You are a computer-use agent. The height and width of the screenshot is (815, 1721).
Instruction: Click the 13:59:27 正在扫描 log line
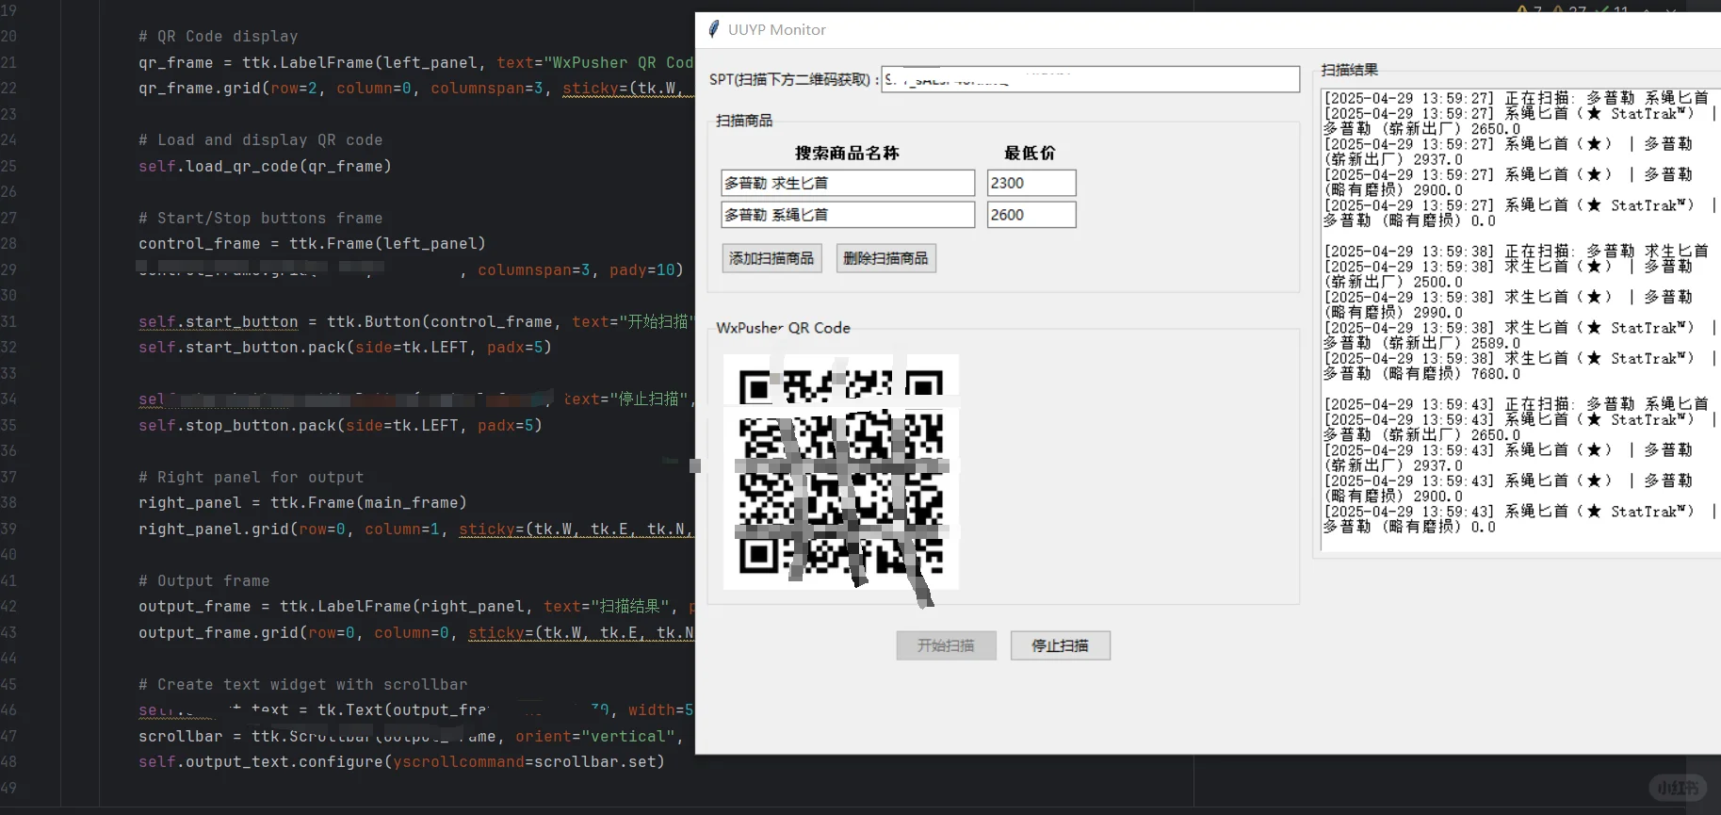pyautogui.click(x=1516, y=98)
